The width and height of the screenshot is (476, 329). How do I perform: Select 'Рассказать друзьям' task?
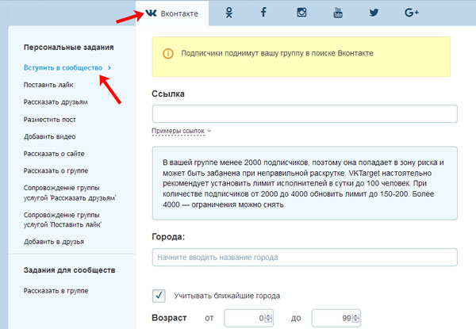[x=56, y=102]
